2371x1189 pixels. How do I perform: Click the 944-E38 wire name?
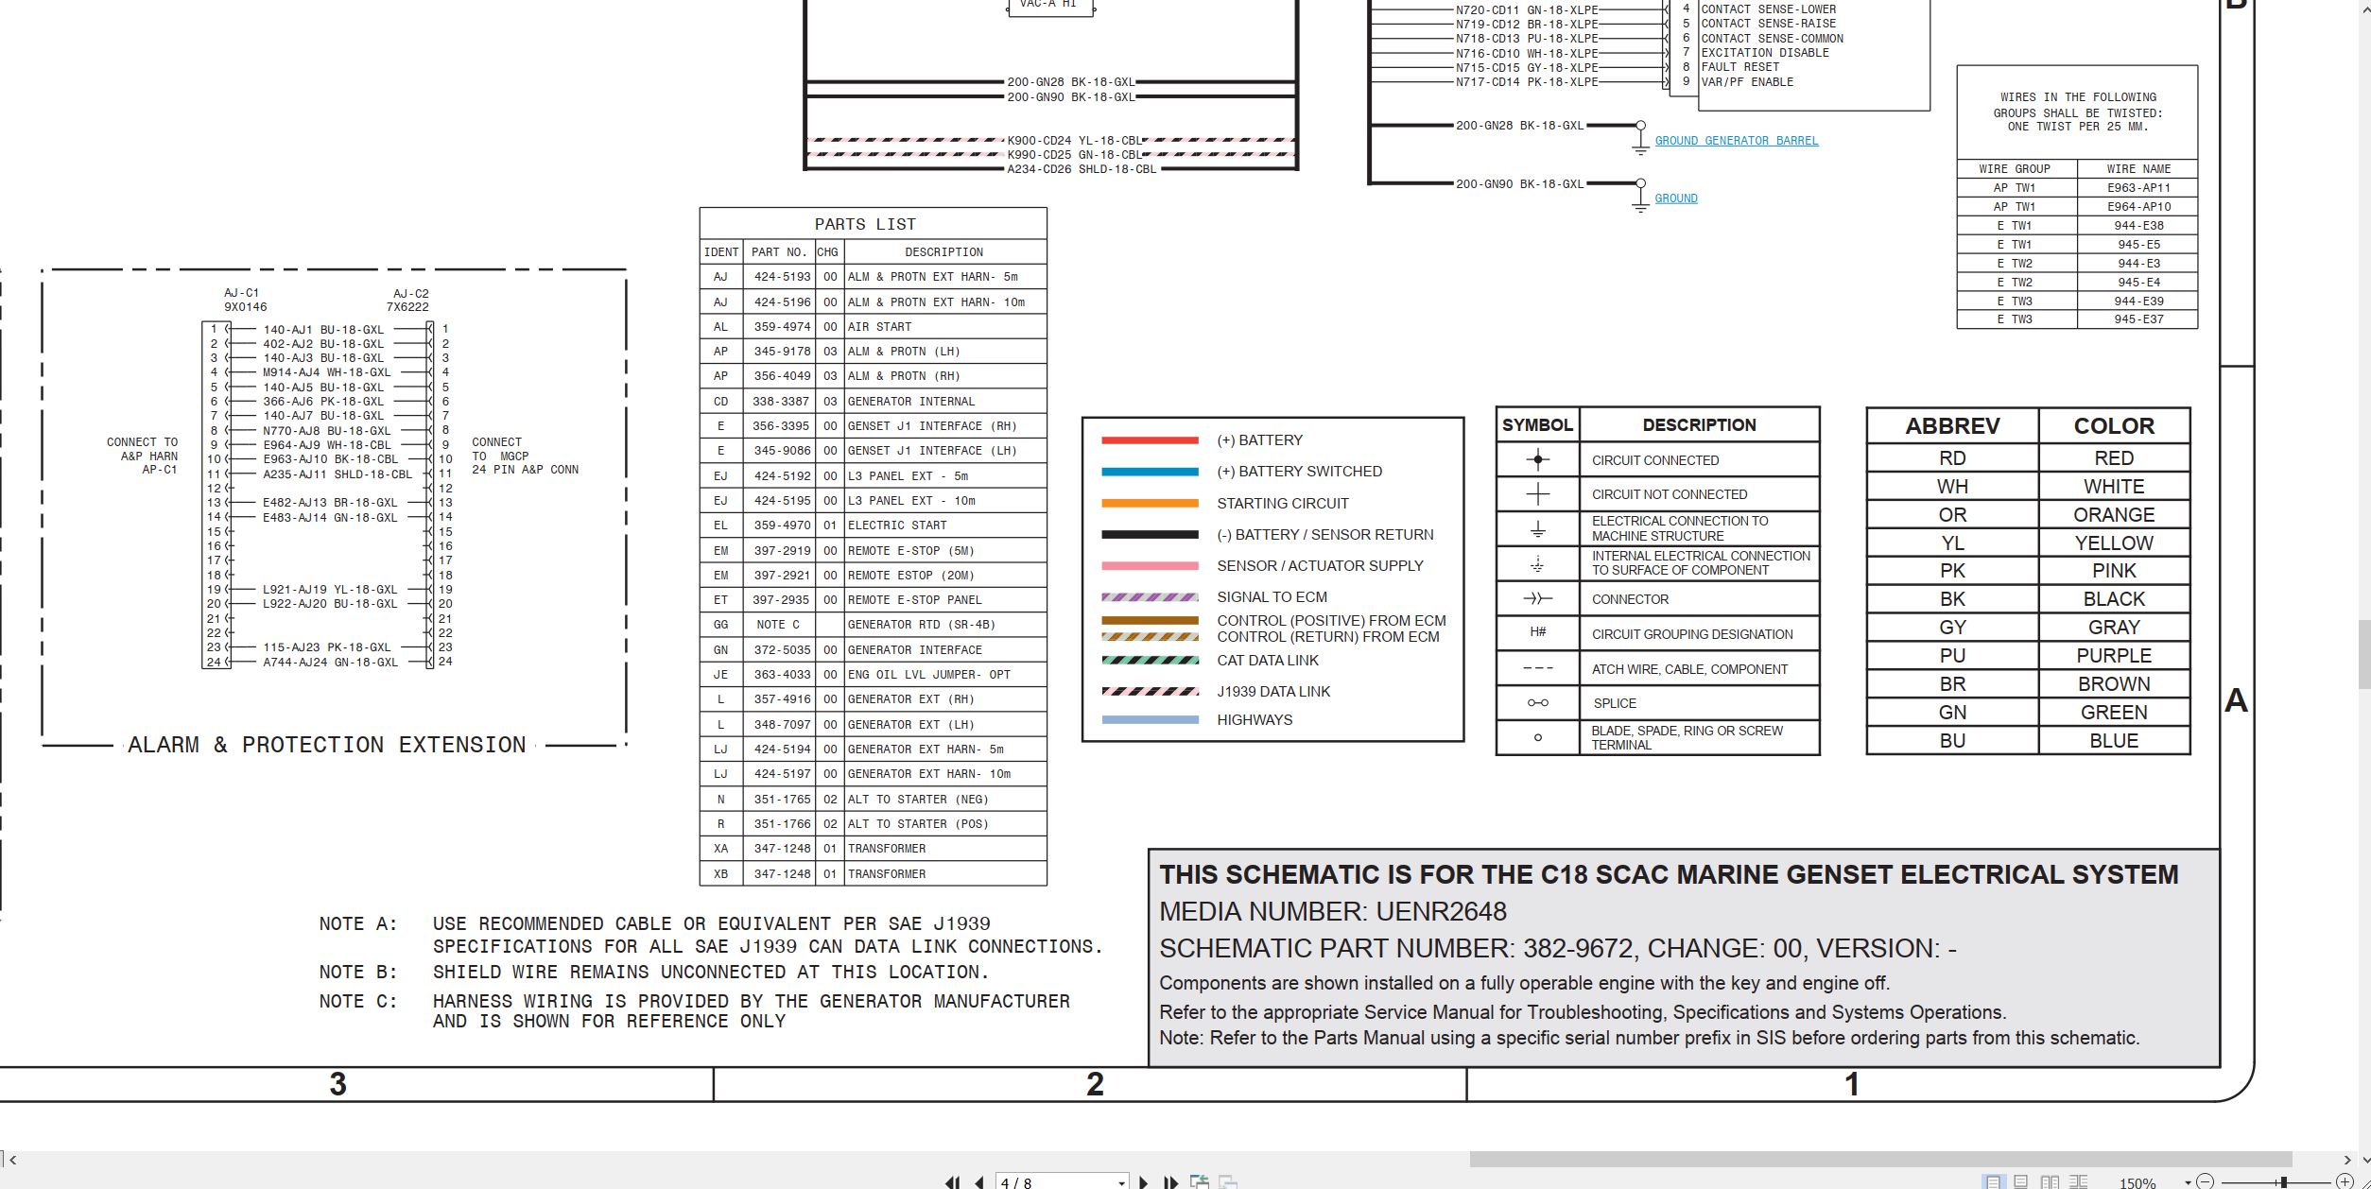click(x=2137, y=226)
